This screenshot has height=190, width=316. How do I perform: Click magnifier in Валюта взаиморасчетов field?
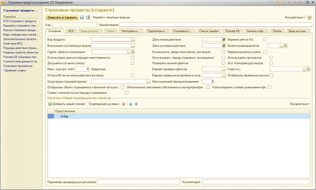285,46
